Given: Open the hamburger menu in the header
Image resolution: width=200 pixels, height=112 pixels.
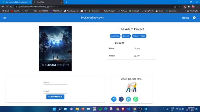Looking at the screenshot, I should click(5, 18).
